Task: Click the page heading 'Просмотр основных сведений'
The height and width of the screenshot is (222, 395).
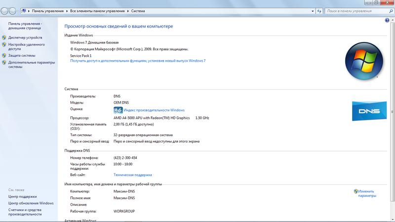Action: (118, 26)
